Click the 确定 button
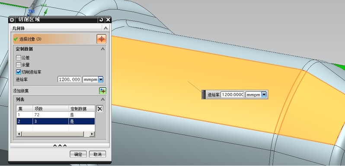This screenshot has height=166, width=345. tap(78, 154)
